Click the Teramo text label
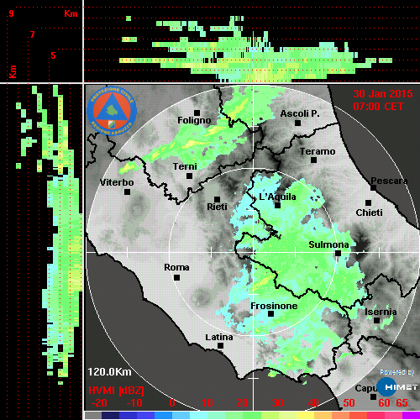The width and height of the screenshot is (420, 420). (318, 151)
